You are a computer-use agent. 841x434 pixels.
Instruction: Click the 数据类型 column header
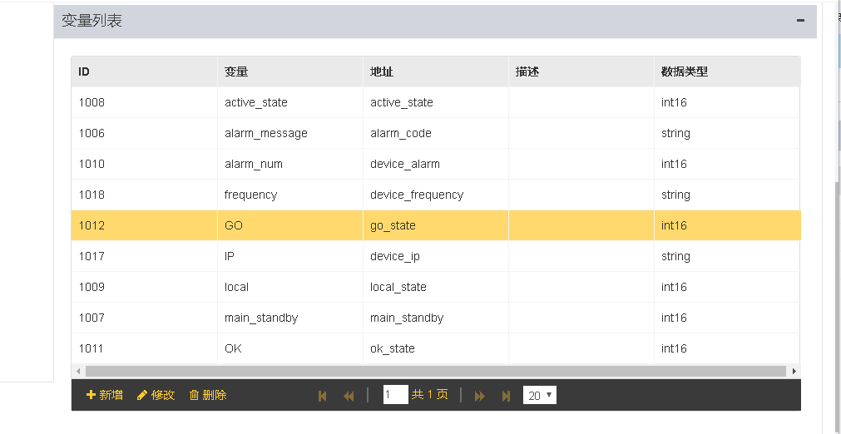727,72
